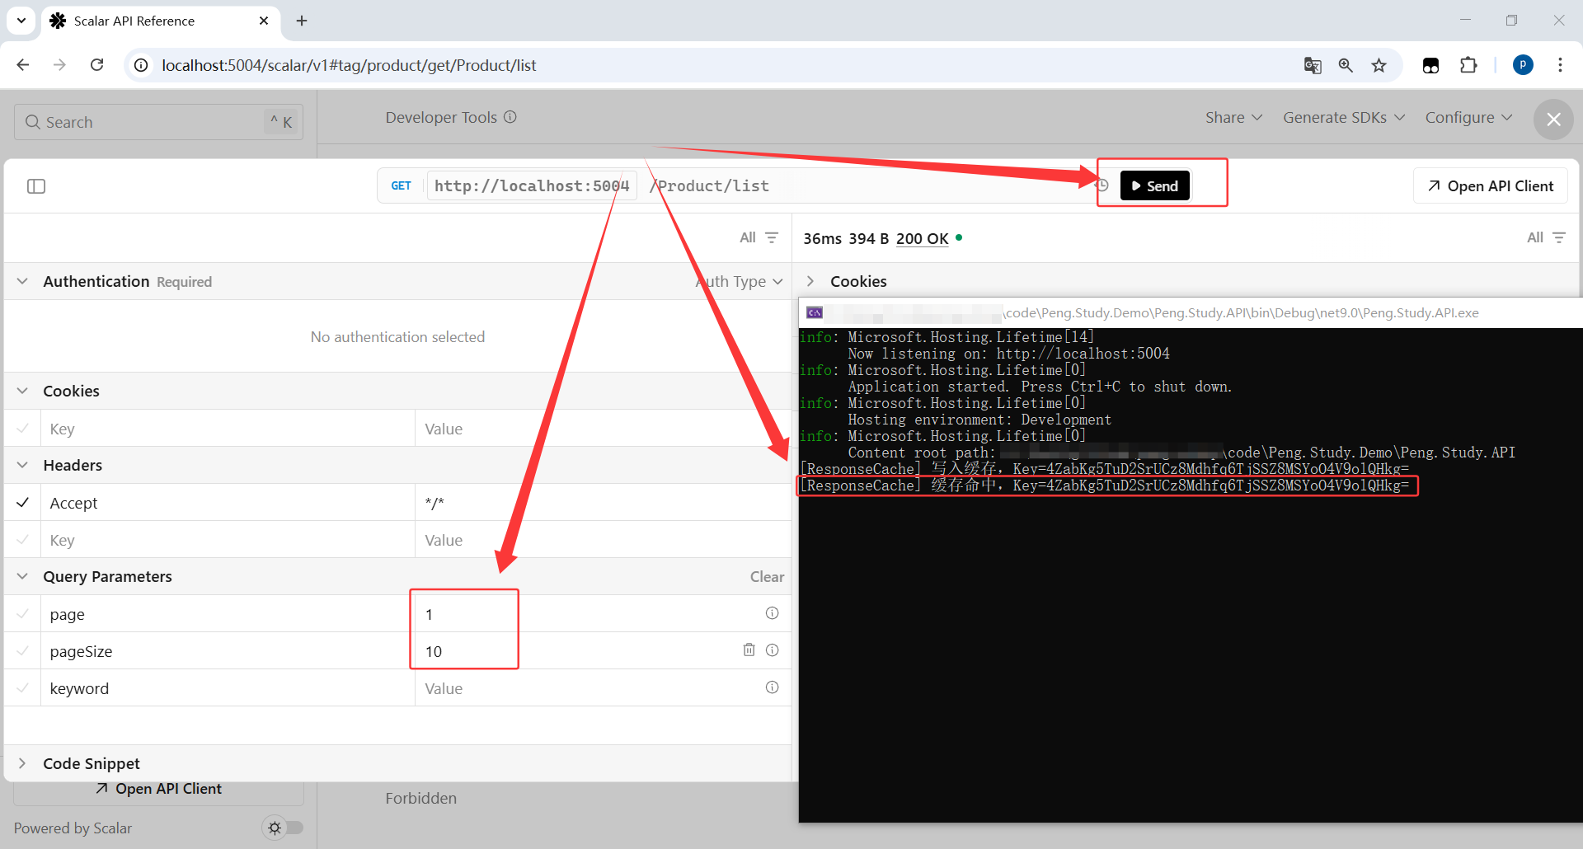Image resolution: width=1583 pixels, height=849 pixels.
Task: Click the Developer Tools info icon
Action: click(510, 117)
